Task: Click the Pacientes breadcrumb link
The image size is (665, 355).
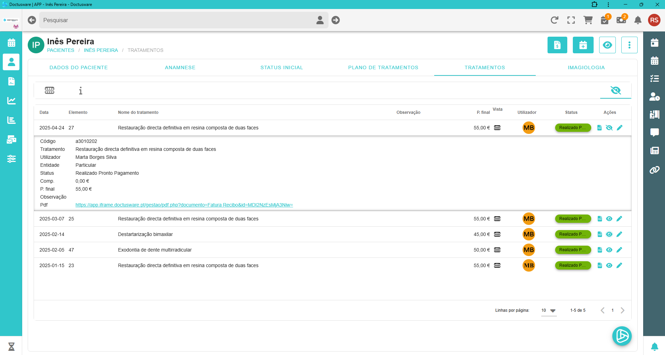Action: pos(61,50)
